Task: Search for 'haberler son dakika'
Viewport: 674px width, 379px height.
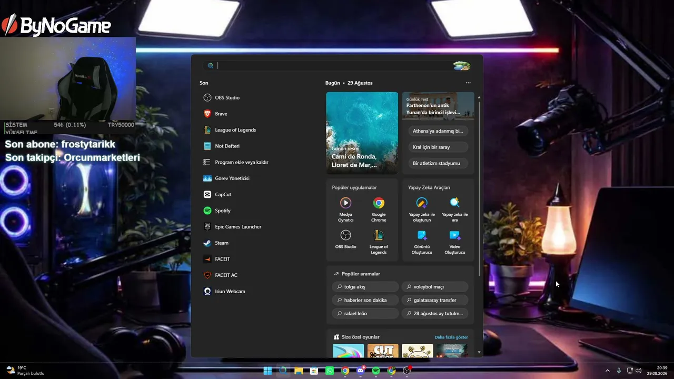Action: (x=365, y=300)
